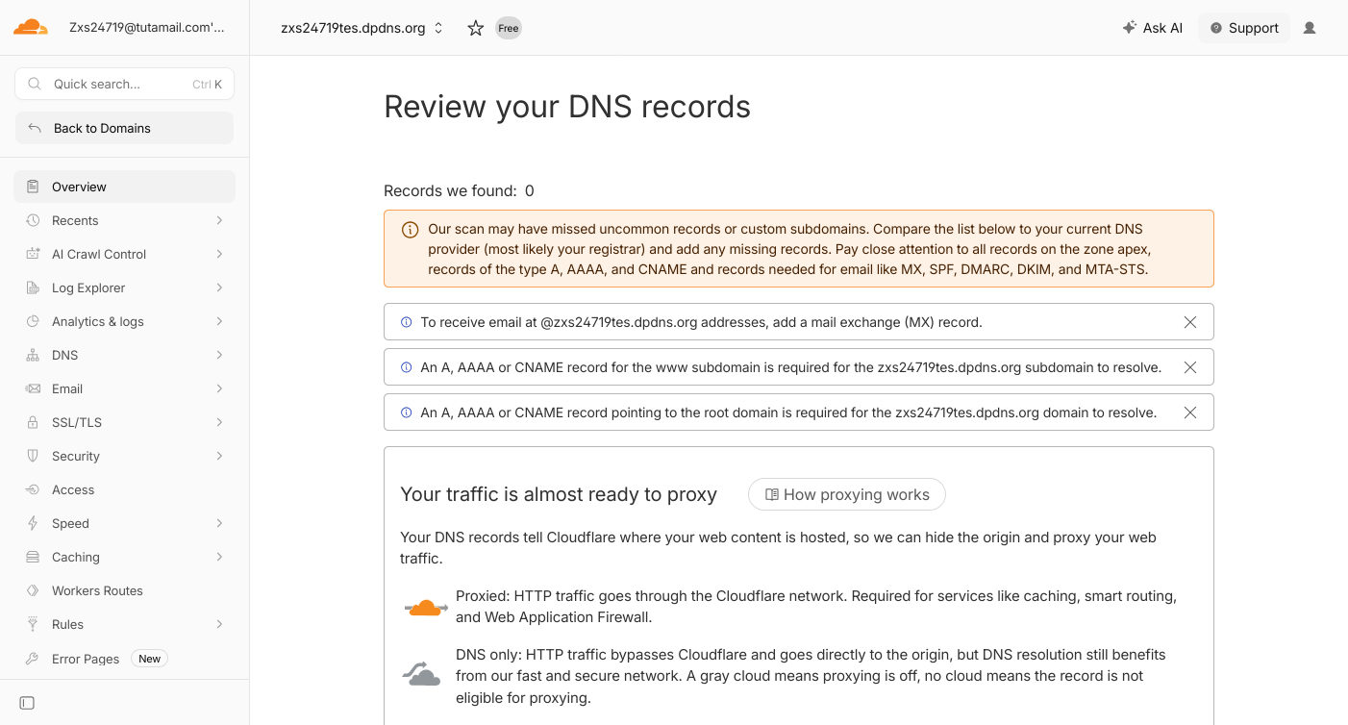Image resolution: width=1348 pixels, height=725 pixels.
Task: Open the Access section
Action: tap(124, 489)
